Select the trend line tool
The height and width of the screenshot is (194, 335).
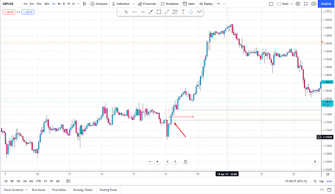click(151, 12)
